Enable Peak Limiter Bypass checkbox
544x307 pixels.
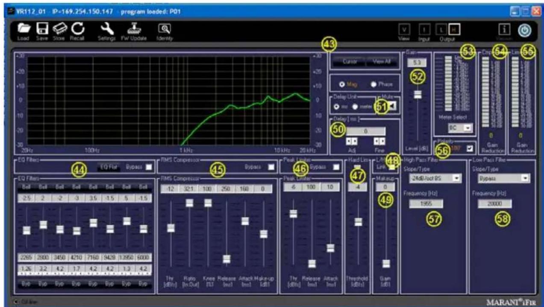(x=336, y=167)
